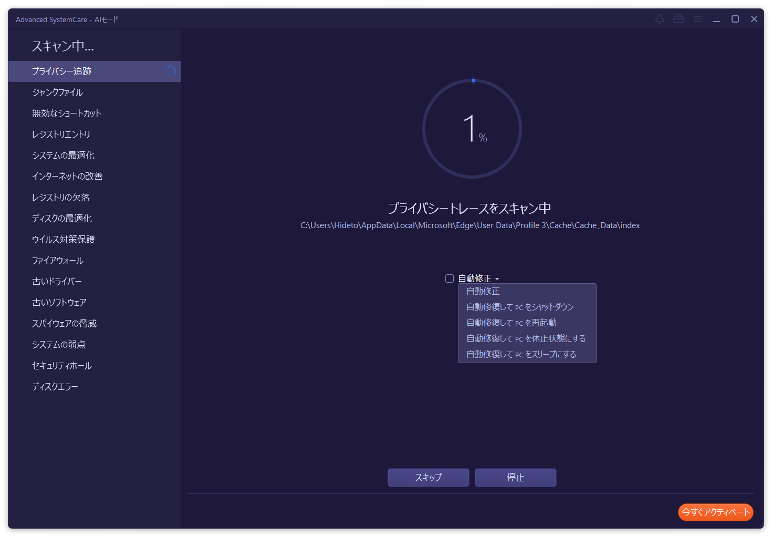Enable the 自動修正 checkbox
The width and height of the screenshot is (772, 536).
450,278
